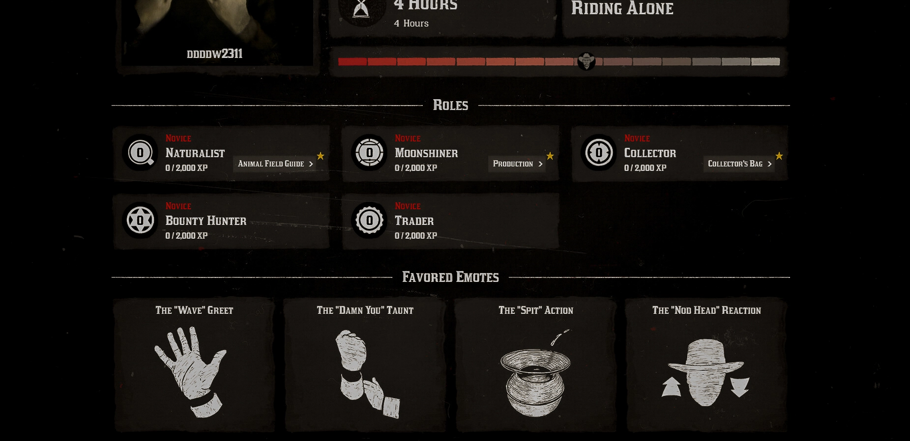
Task: Click the gold star beside Animal Field Guide
Action: point(321,156)
